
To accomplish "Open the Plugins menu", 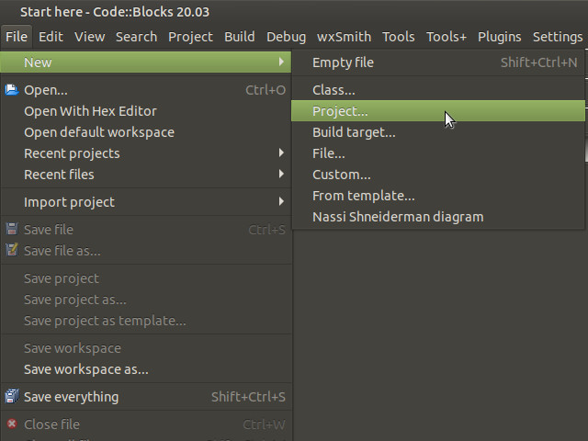I will pyautogui.click(x=499, y=37).
